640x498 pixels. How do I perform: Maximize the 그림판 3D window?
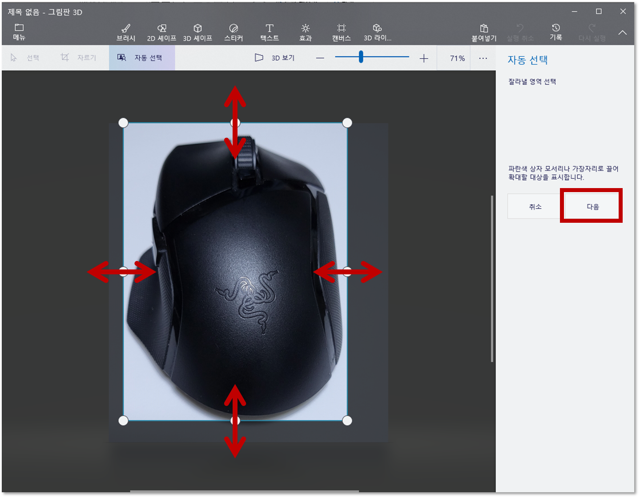[x=599, y=12]
